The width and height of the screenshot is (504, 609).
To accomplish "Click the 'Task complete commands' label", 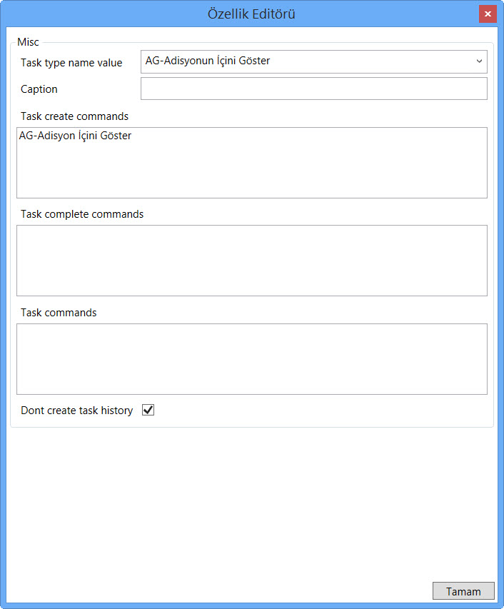I will tap(82, 214).
